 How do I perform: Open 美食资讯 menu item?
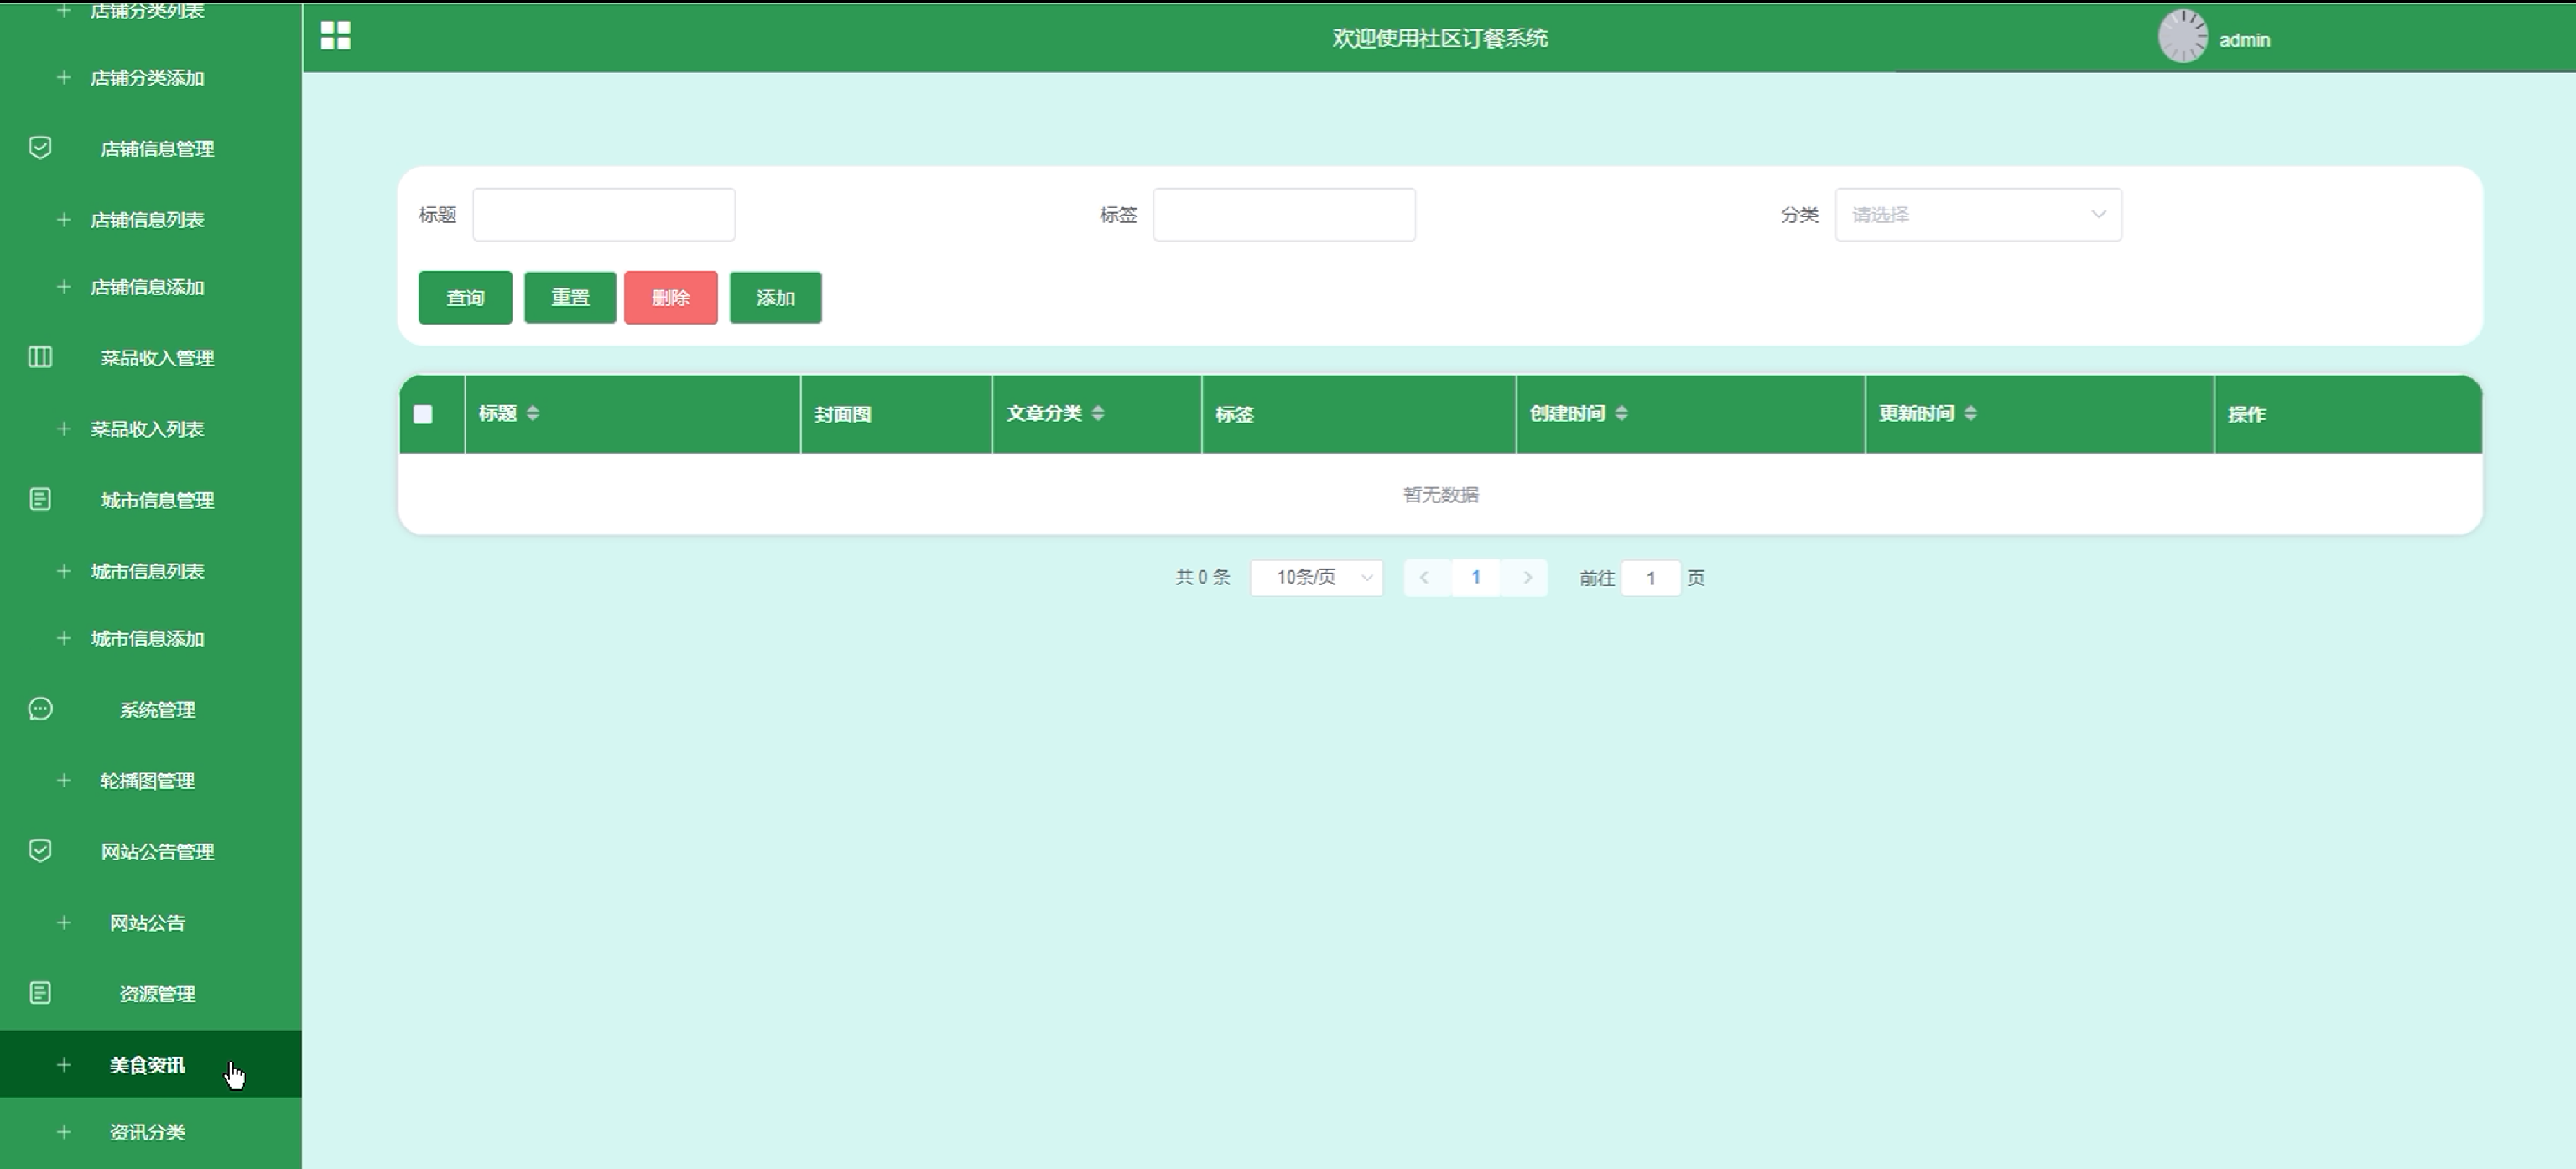[x=151, y=1064]
